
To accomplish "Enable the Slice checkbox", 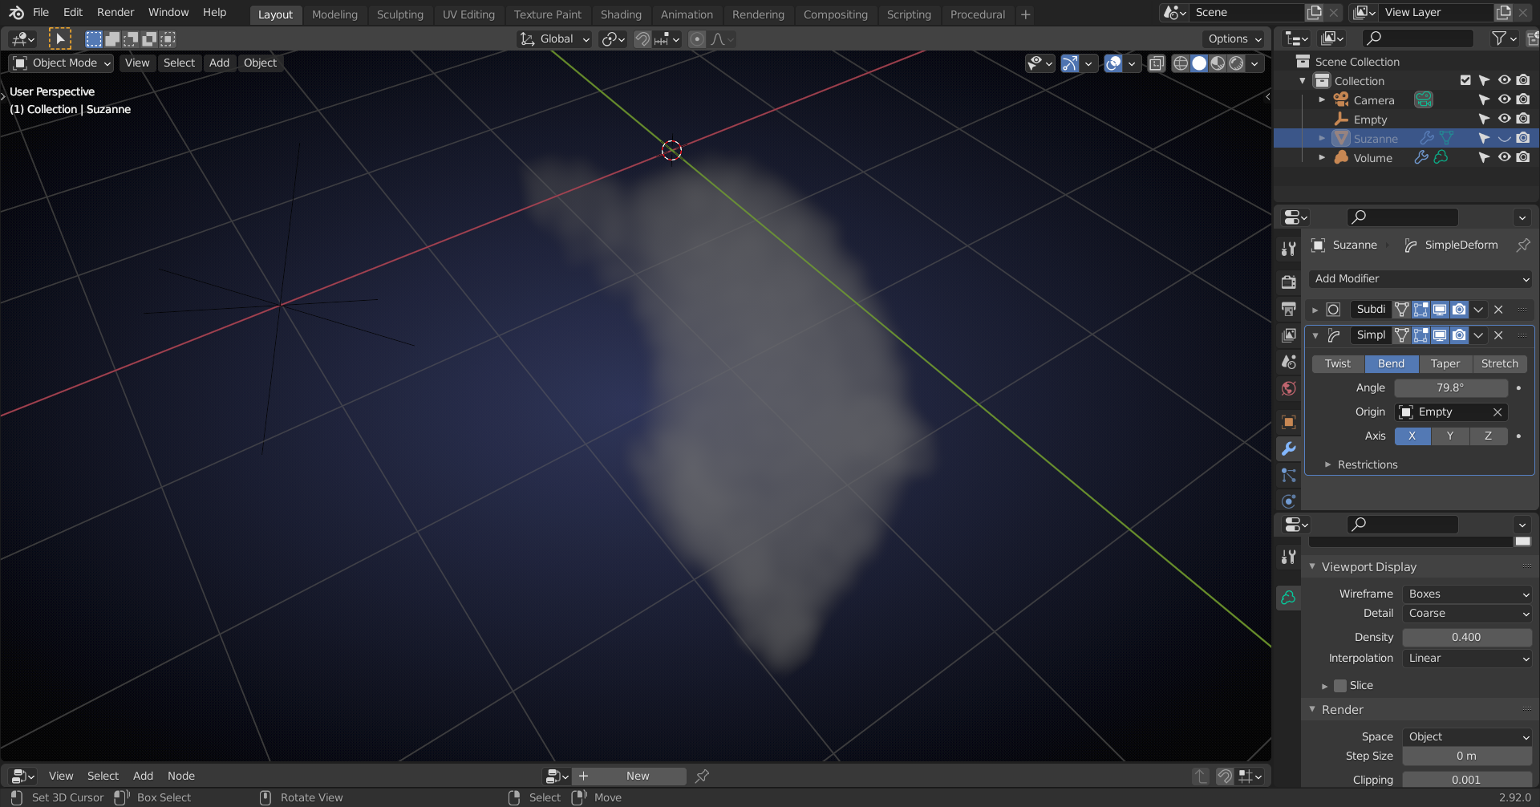I will 1339,686.
